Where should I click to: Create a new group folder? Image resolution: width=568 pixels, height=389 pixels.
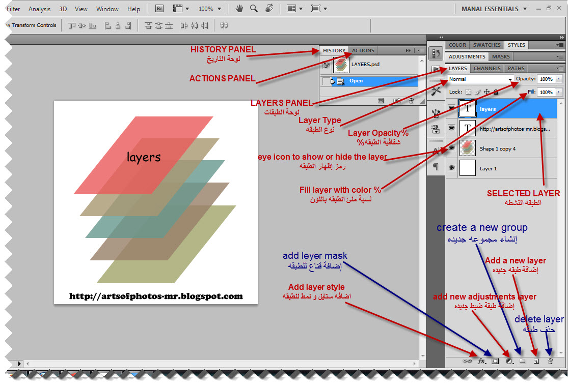(523, 361)
